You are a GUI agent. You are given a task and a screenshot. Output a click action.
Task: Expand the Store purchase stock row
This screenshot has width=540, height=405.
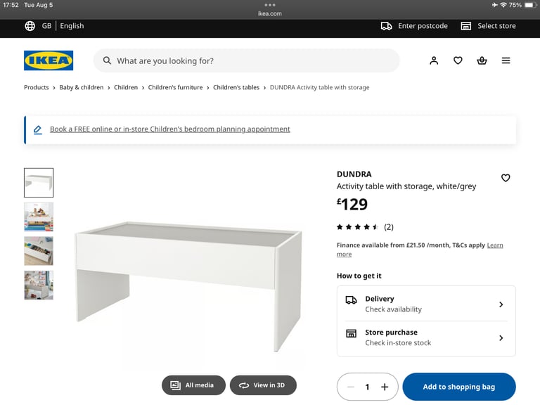point(426,337)
